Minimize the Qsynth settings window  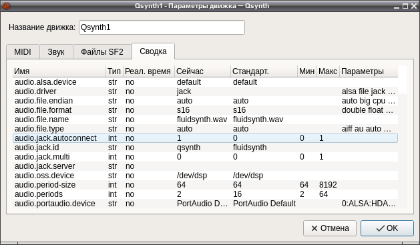(x=397, y=6)
